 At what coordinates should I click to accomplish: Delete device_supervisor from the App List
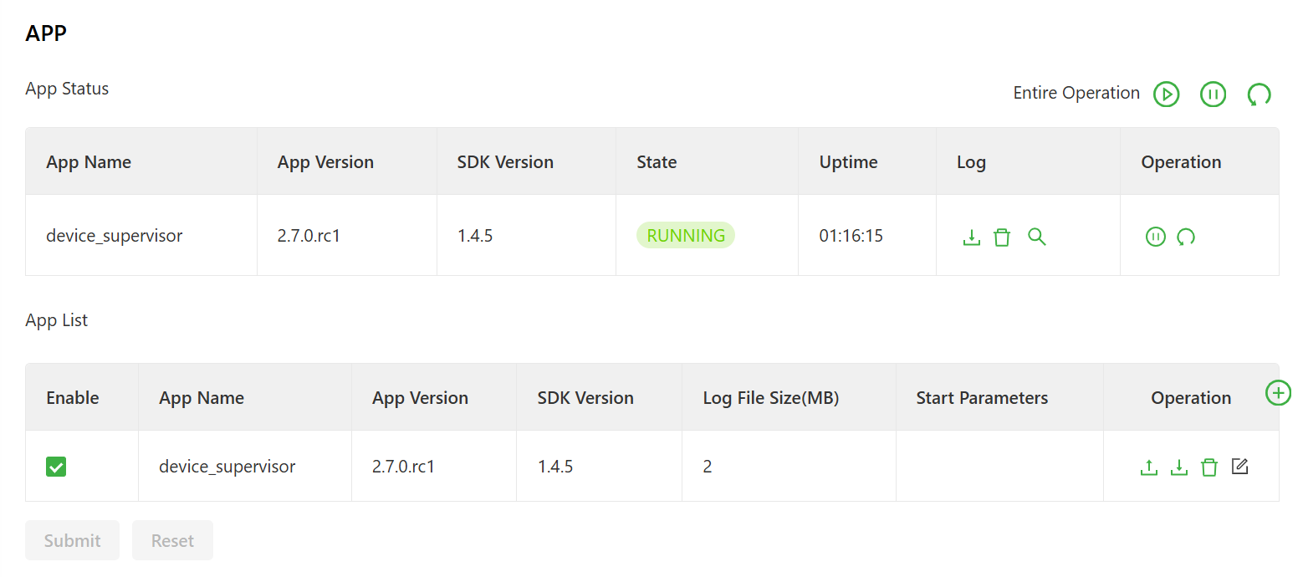point(1209,467)
